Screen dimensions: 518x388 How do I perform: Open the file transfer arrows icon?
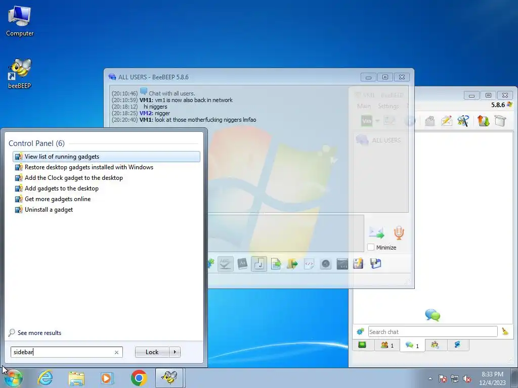coord(483,121)
